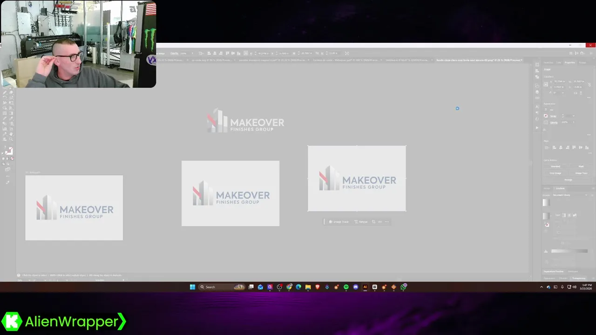Viewport: 596px width, 335px height.
Task: Open Brave browser from the taskbar
Action: (318, 287)
